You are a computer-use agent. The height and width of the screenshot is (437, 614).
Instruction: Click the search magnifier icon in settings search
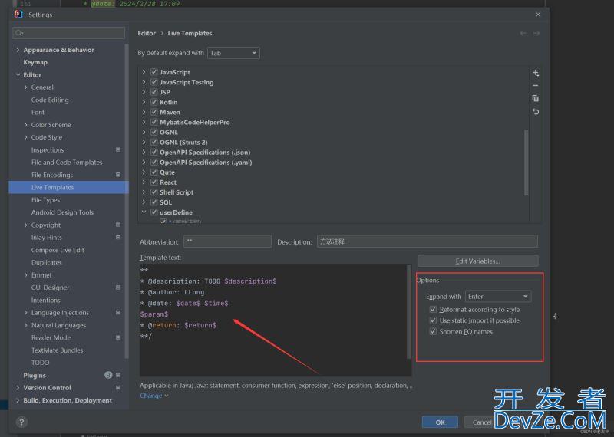click(x=18, y=33)
